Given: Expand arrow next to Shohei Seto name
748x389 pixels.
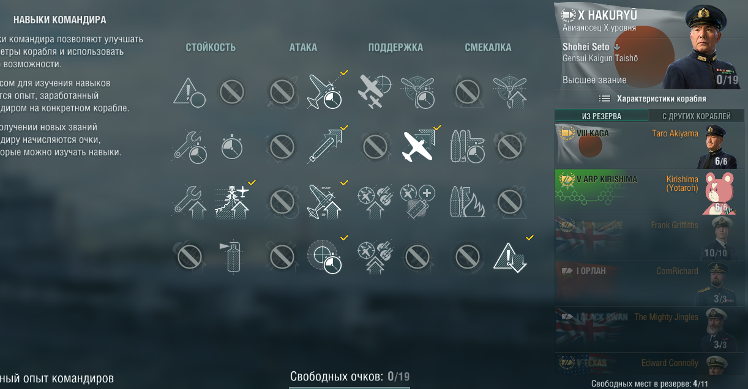Looking at the screenshot, I should [x=617, y=47].
